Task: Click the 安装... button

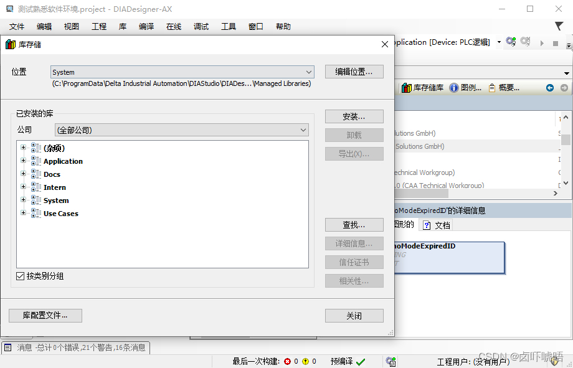Action: (x=354, y=116)
